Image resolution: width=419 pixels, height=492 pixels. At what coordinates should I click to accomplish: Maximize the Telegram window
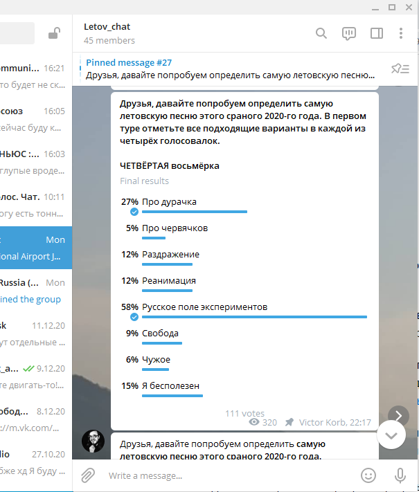(392, 7)
